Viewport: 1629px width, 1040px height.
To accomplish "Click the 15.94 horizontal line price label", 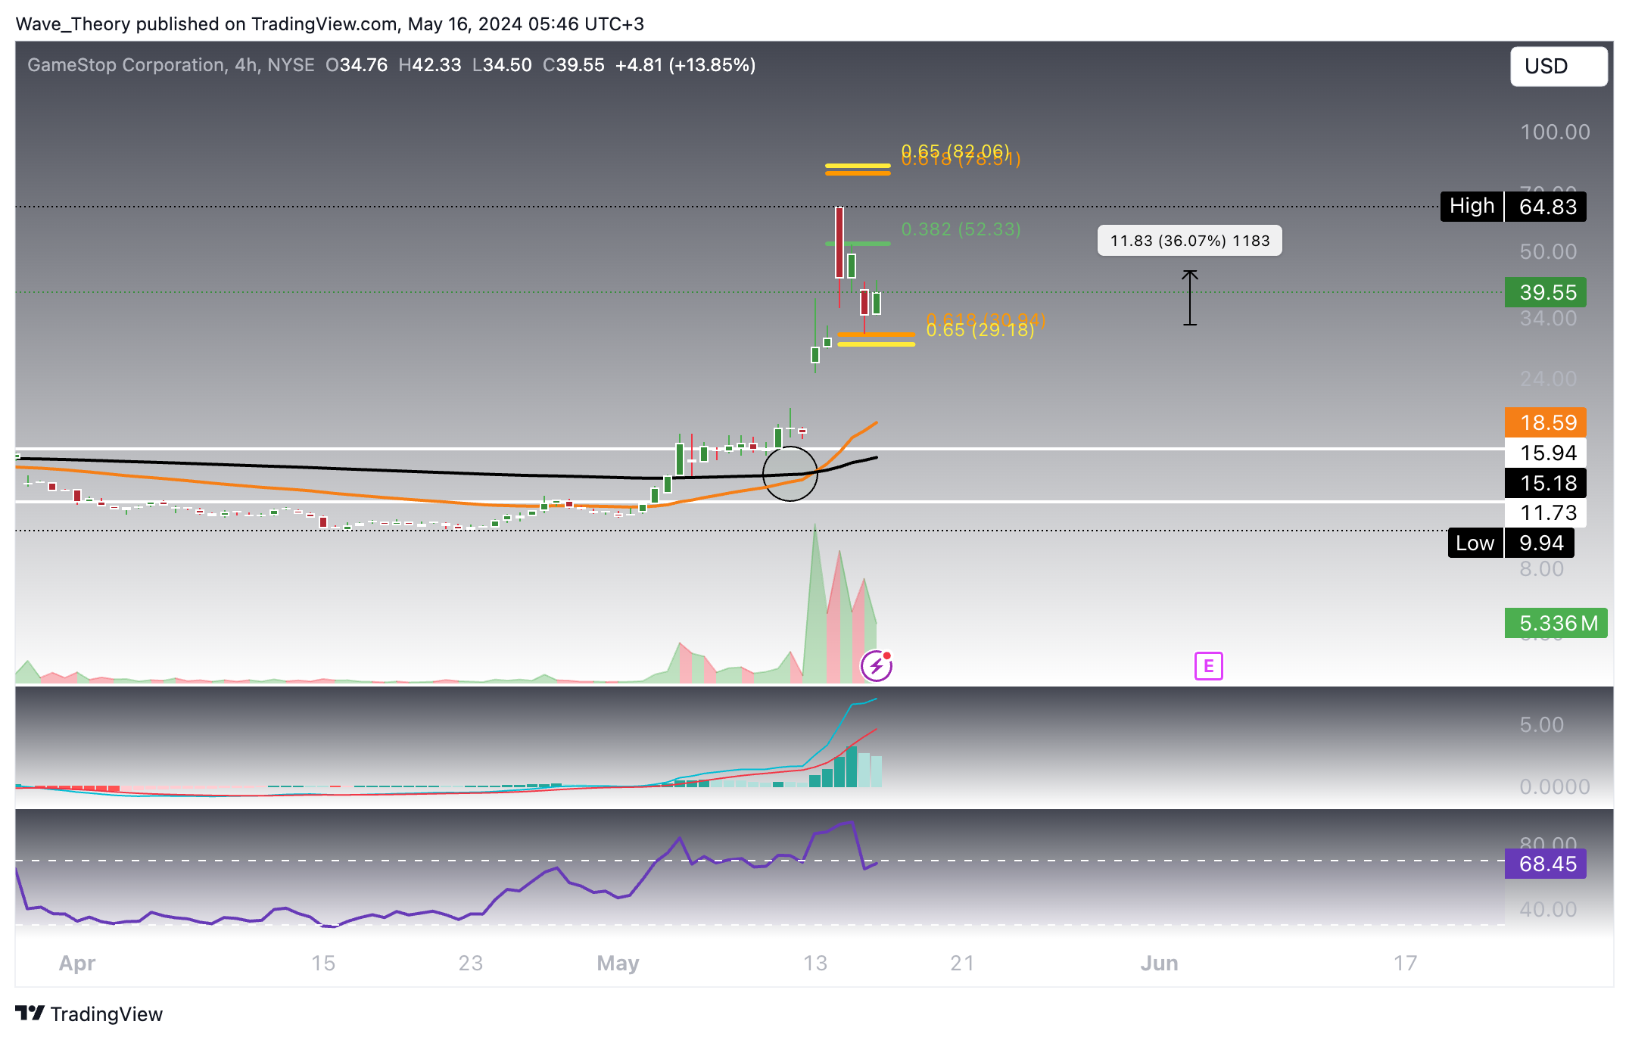I will 1545,453.
